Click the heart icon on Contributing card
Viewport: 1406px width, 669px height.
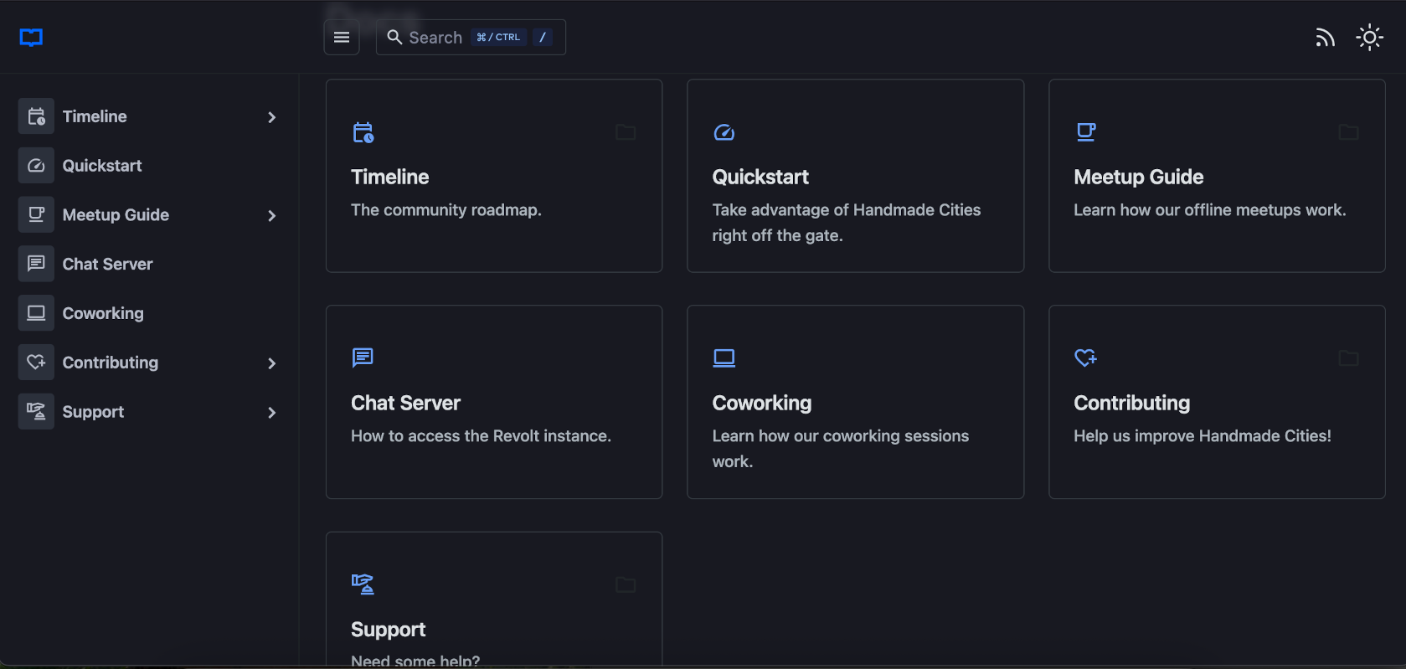coord(1085,358)
